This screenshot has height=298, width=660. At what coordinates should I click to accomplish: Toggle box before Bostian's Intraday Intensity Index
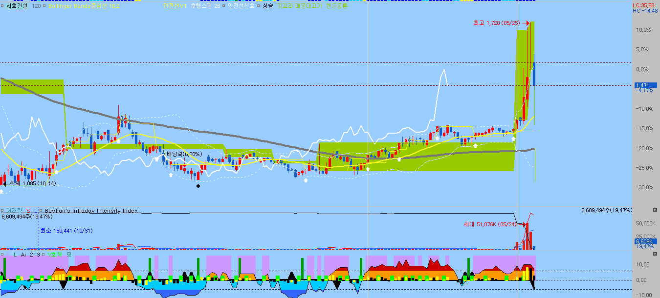(x=41, y=211)
